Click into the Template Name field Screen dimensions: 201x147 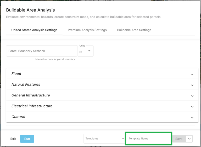148,139
